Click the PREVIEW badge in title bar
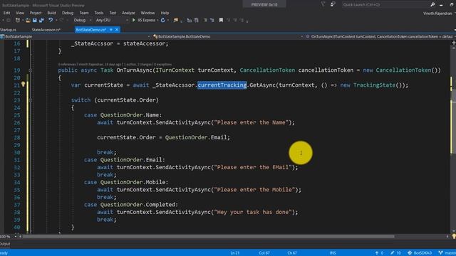456x256 pixels. [264, 4]
